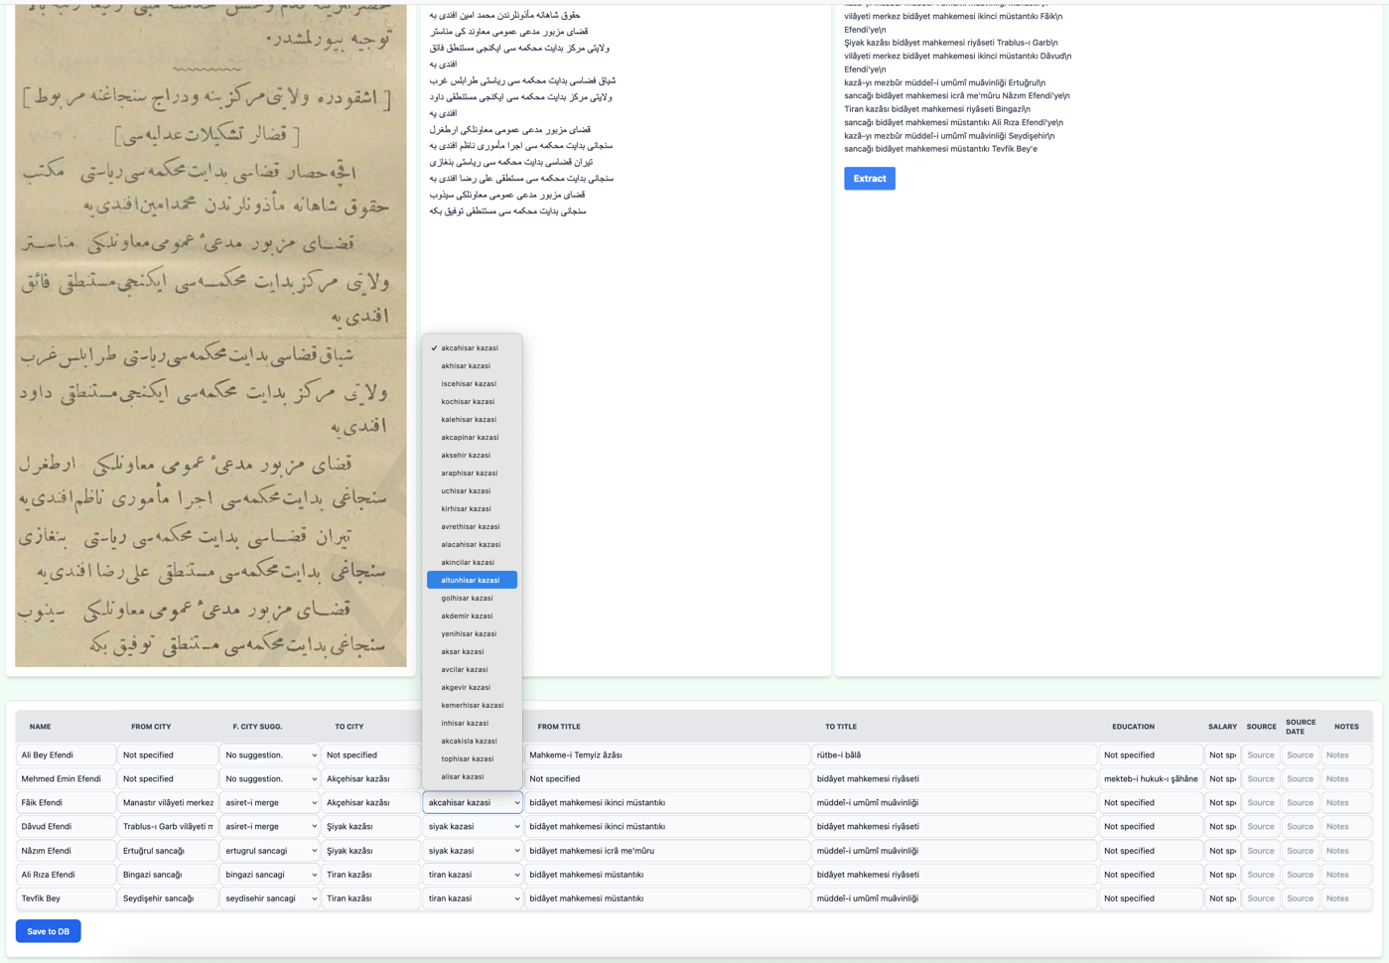Choose "akhisar kazasi" near the list top
The image size is (1389, 963).
click(465, 365)
